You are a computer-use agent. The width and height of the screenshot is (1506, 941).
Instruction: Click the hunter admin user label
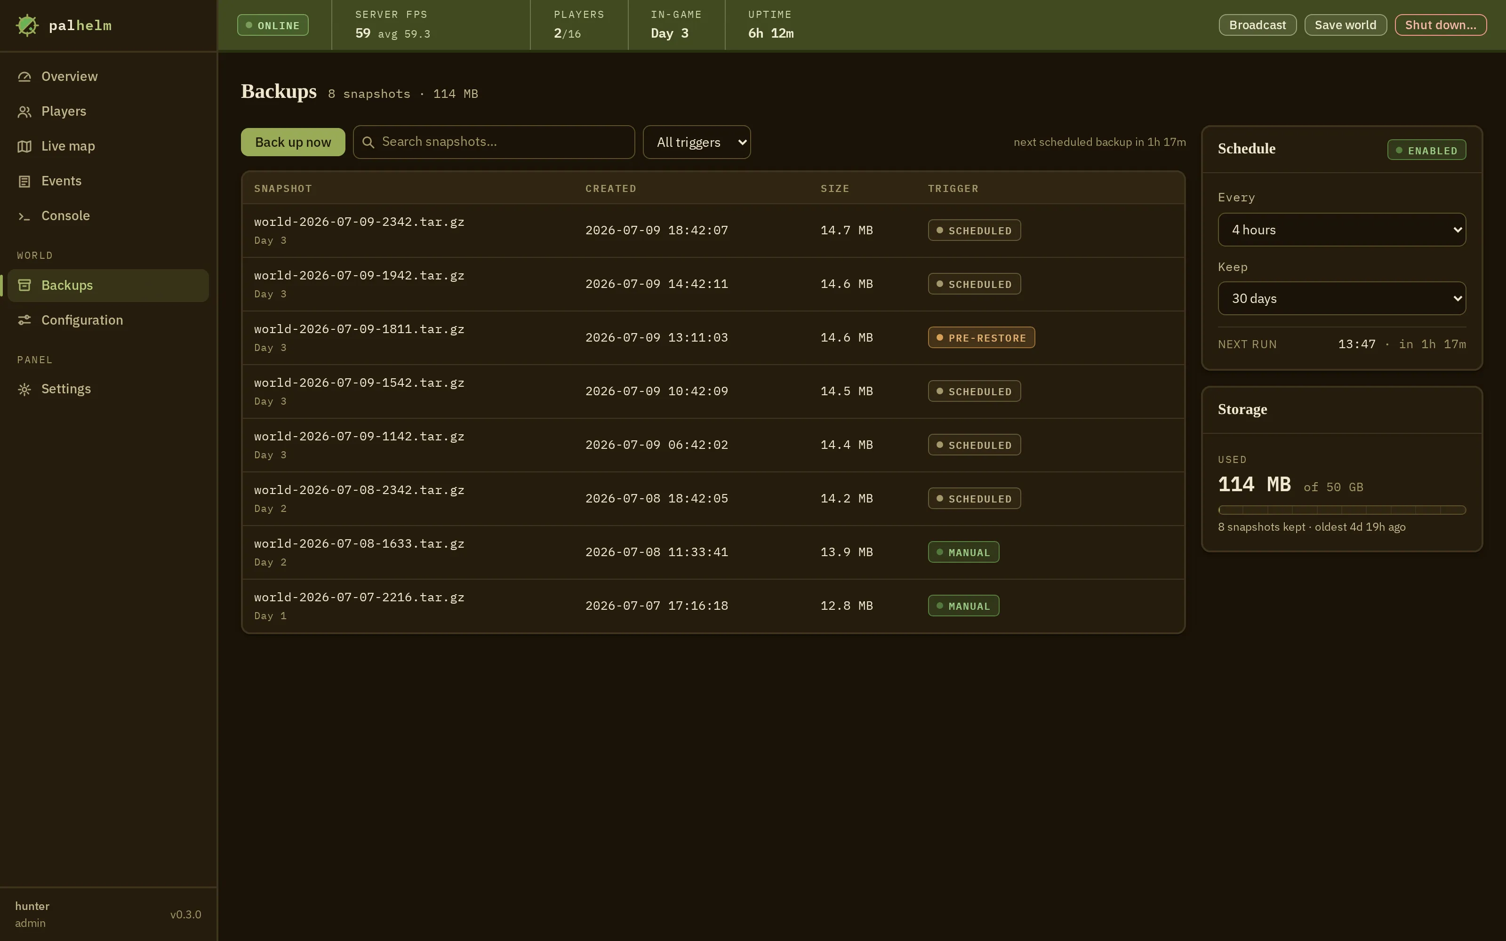(32, 914)
